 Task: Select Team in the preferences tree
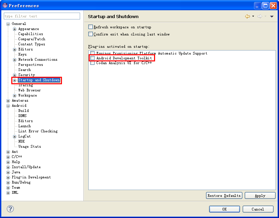tap(16, 187)
